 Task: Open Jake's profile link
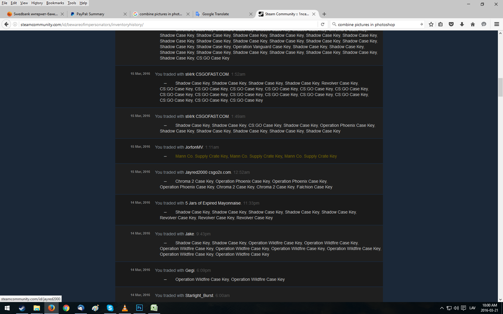pos(190,234)
